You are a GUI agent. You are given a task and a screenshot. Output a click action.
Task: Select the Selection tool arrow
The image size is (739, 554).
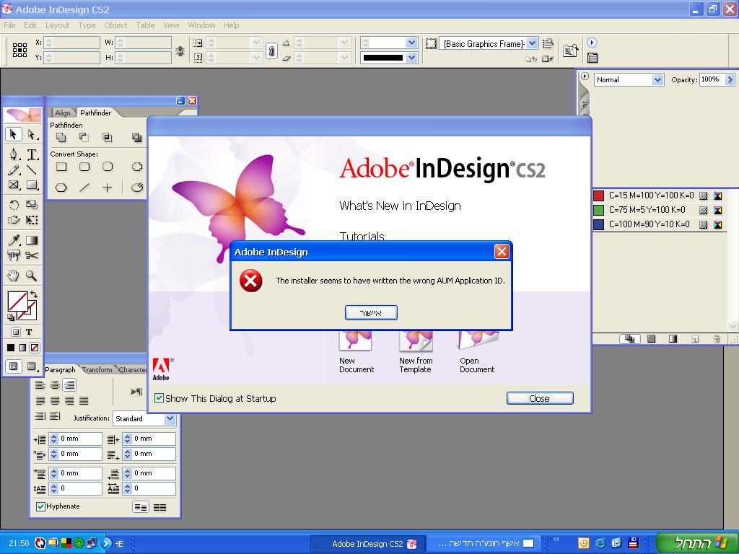pos(14,134)
